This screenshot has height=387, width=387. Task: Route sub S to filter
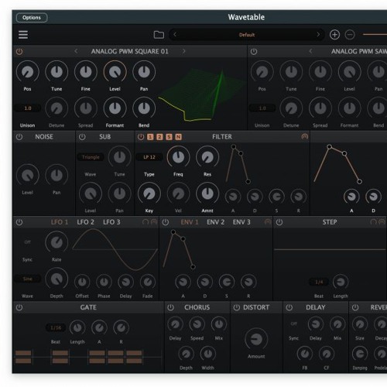click(x=169, y=137)
